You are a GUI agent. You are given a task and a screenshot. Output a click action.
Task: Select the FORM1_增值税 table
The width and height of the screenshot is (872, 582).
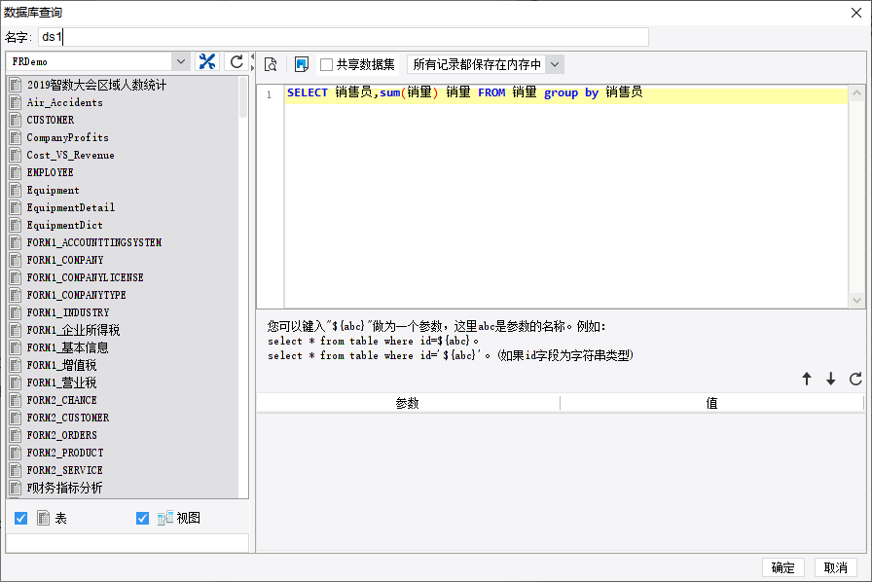point(61,365)
